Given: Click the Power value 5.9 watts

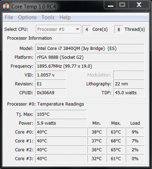Looking at the screenshot, I should pos(61,123).
